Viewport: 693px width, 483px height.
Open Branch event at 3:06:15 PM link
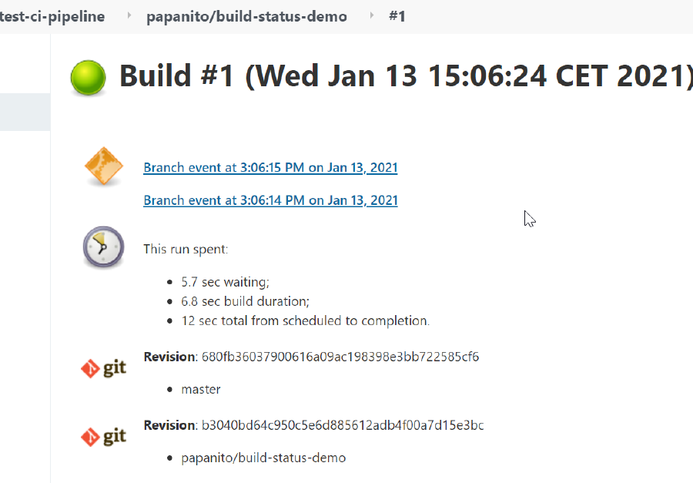coord(270,168)
